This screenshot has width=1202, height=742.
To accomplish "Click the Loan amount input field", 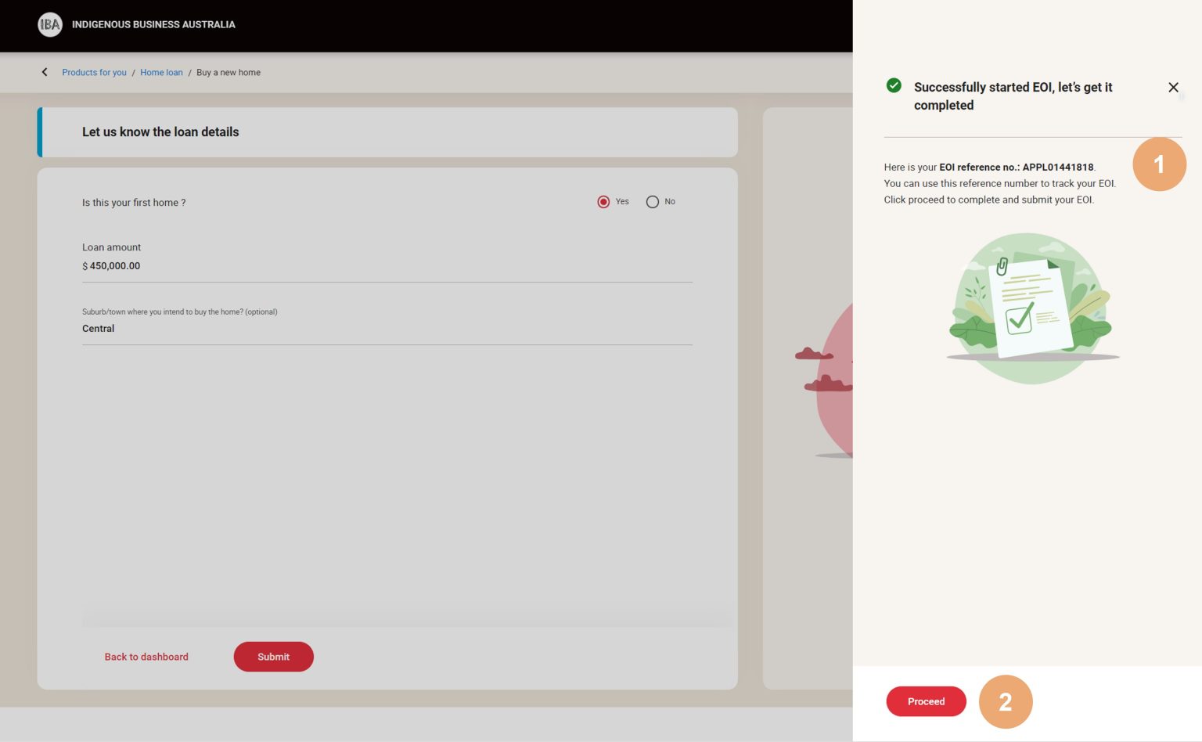I will [387, 266].
